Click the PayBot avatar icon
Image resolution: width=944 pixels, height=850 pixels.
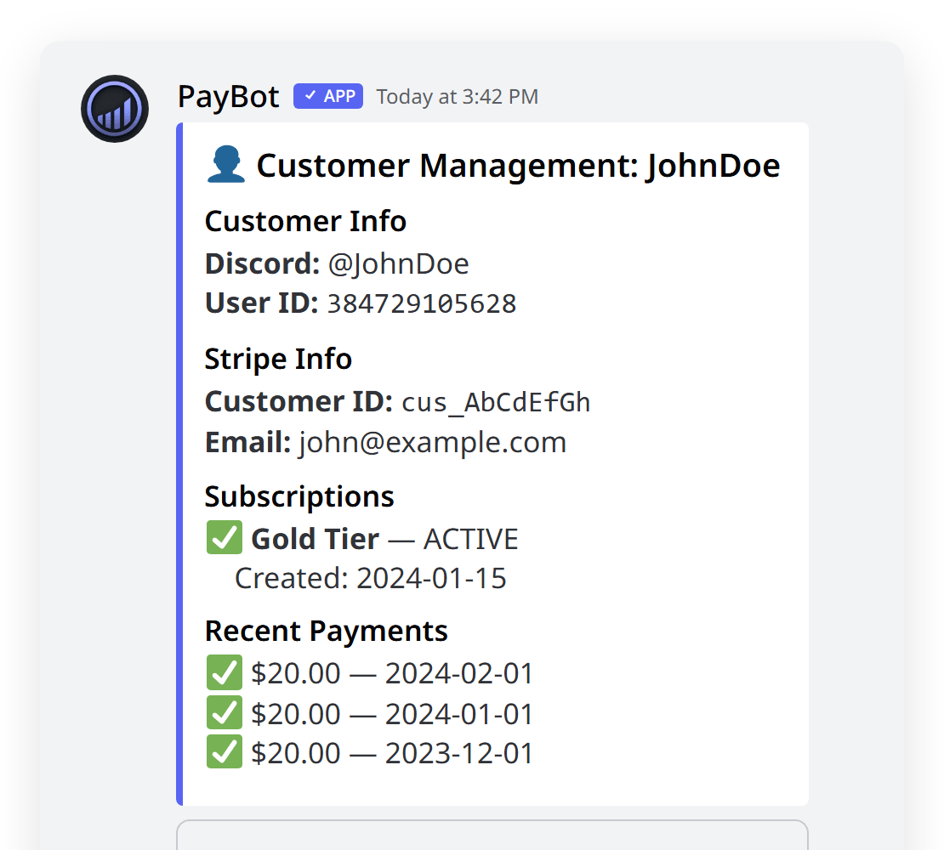tap(114, 108)
